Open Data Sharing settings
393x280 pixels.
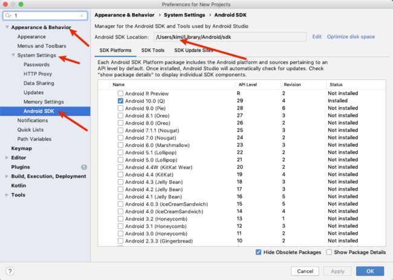(39, 83)
